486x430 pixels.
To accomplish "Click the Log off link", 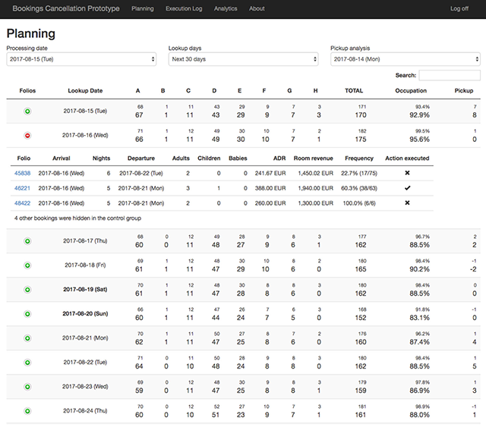I will [x=459, y=9].
